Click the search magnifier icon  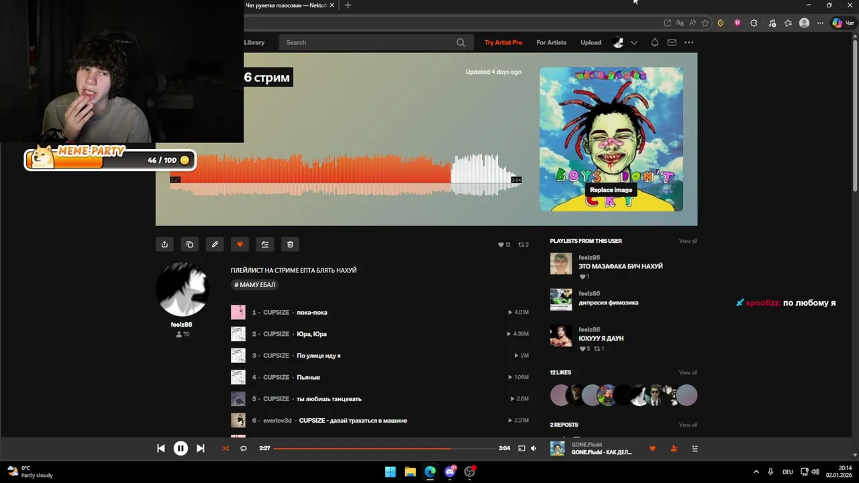[460, 42]
